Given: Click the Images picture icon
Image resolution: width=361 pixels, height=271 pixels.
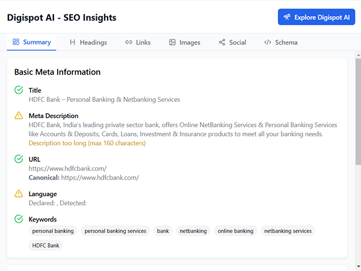Looking at the screenshot, I should [172, 42].
